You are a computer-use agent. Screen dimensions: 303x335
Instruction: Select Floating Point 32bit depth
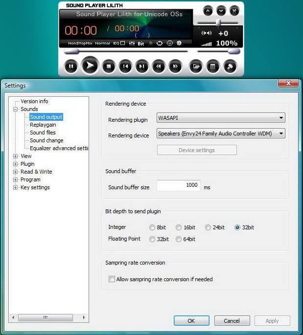(x=152, y=239)
